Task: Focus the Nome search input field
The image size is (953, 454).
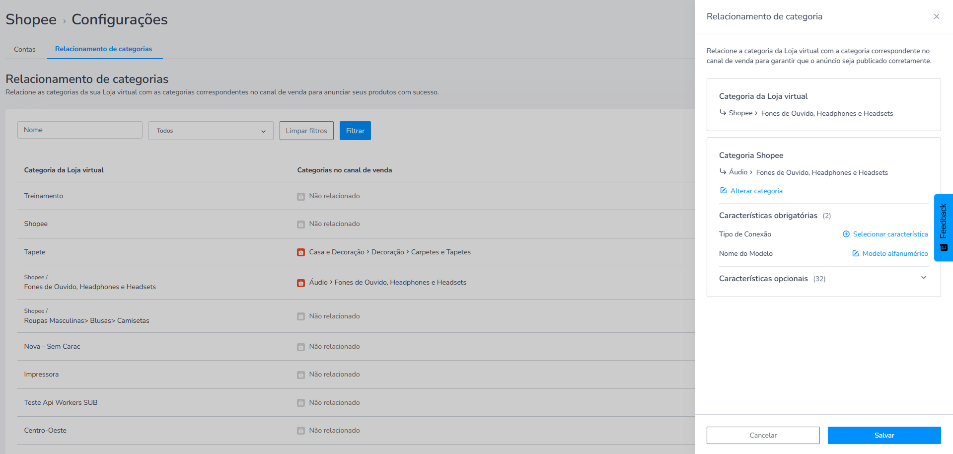Action: coord(80,130)
